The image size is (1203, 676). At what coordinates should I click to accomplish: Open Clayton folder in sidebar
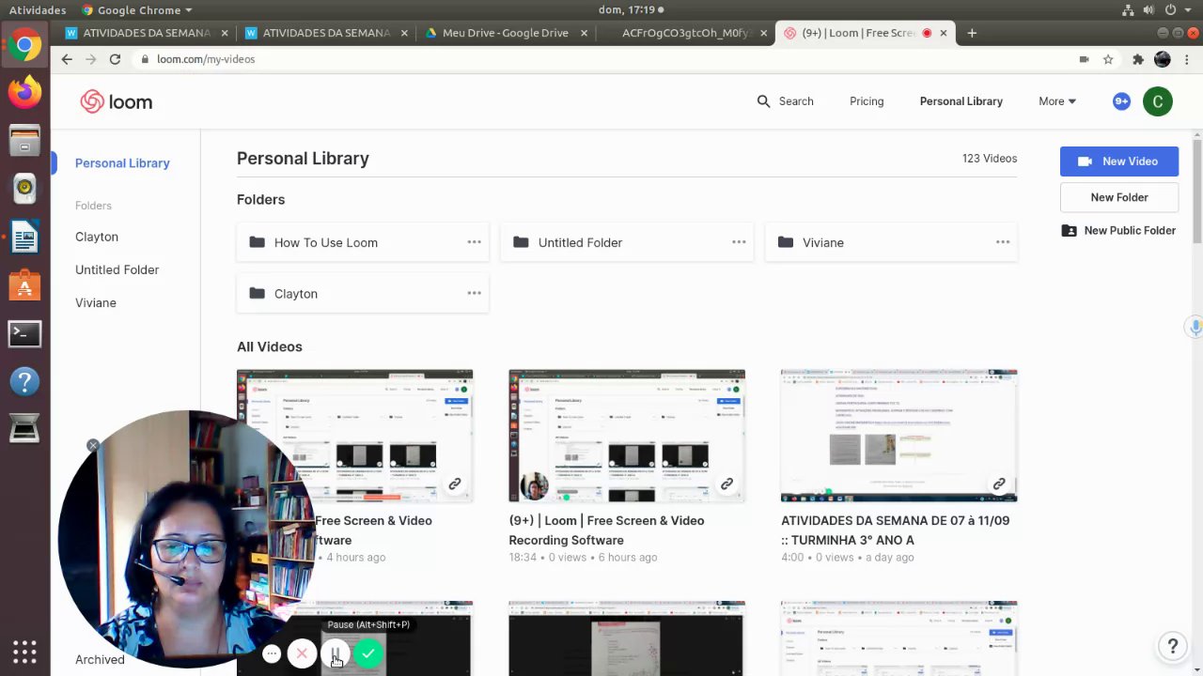coord(97,237)
